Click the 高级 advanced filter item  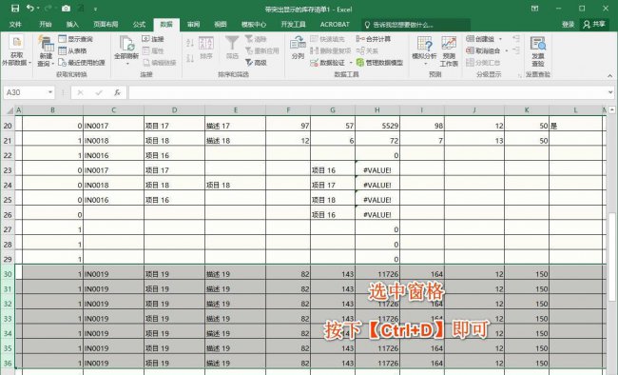click(x=256, y=63)
